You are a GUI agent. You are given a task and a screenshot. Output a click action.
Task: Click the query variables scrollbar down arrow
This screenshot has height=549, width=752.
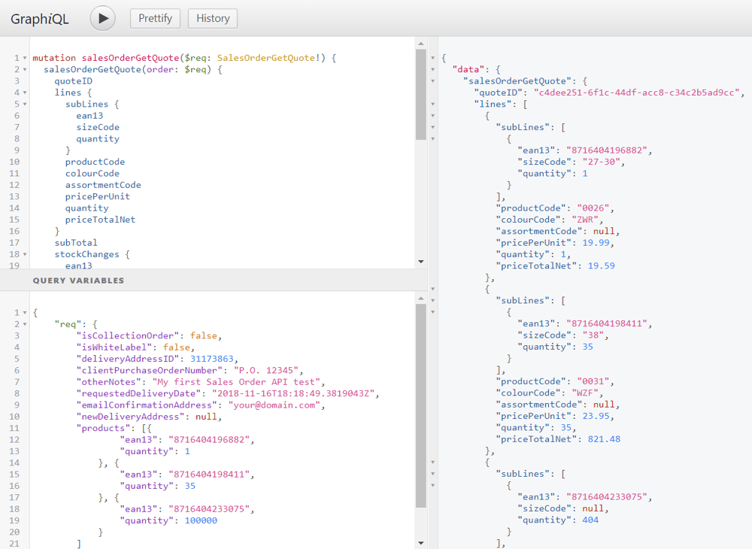421,543
